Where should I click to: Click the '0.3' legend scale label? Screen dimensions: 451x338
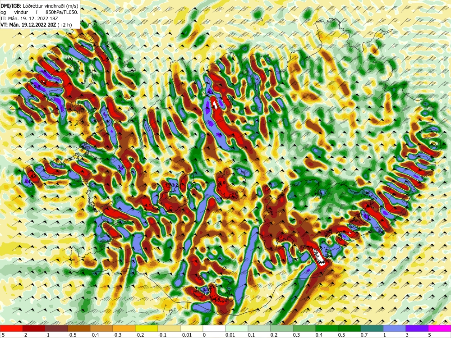[x=297, y=334]
